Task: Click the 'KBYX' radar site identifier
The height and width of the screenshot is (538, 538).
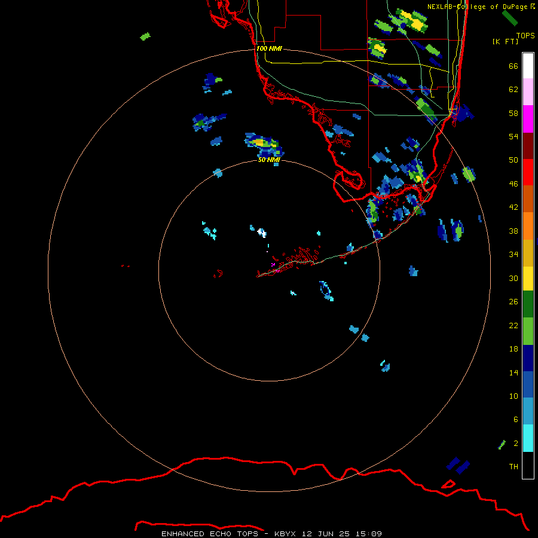Action: [285, 534]
